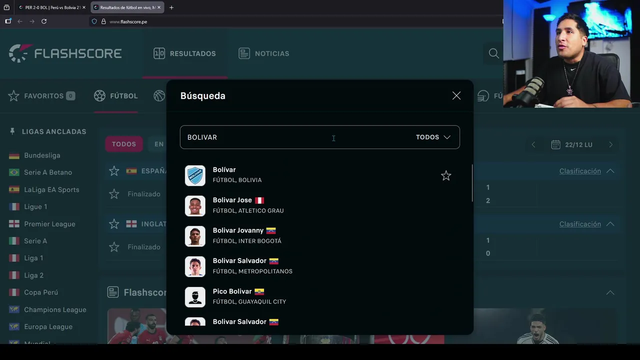
Task: Close the PER 2-0 BOL browser tab
Action: [x=83, y=7]
